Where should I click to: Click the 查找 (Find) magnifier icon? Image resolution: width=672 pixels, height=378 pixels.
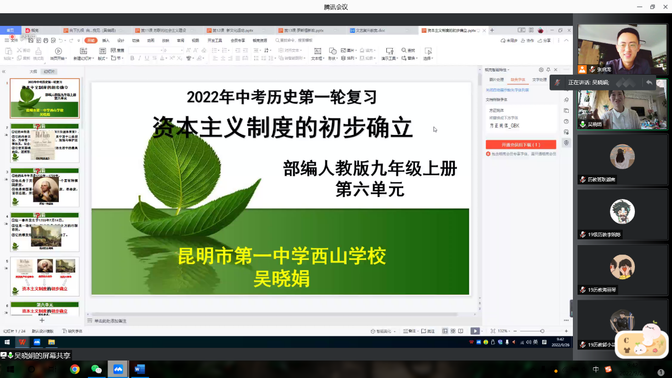pos(404,51)
